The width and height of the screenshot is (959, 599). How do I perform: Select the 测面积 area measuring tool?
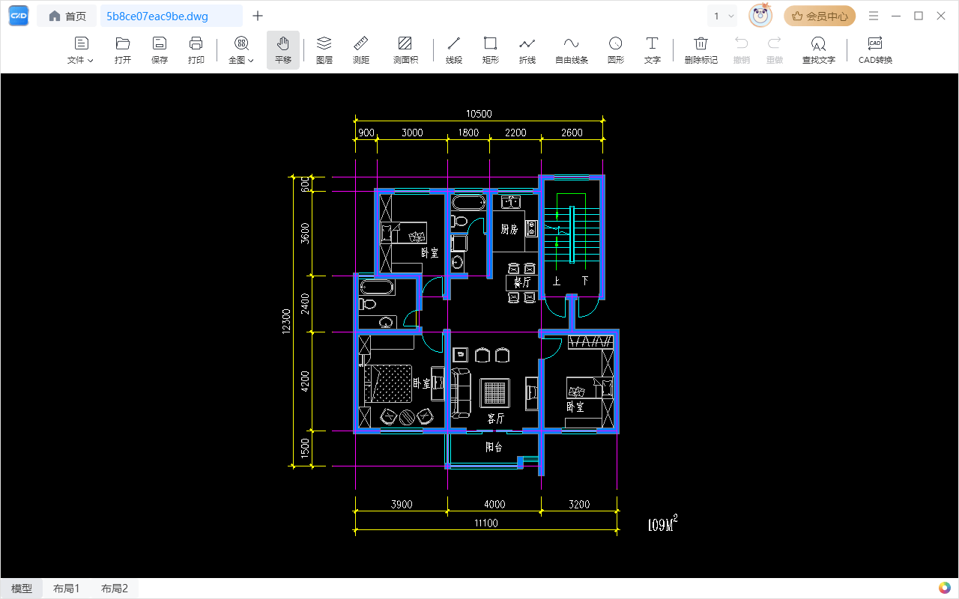click(x=405, y=49)
